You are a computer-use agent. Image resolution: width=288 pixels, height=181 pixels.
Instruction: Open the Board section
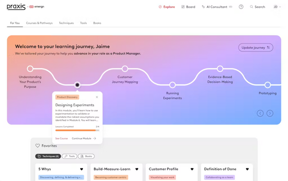coord(188,7)
